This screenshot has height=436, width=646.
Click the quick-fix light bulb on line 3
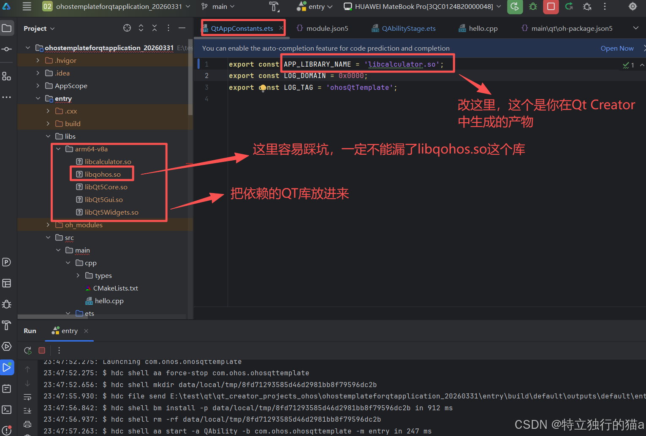tap(263, 88)
